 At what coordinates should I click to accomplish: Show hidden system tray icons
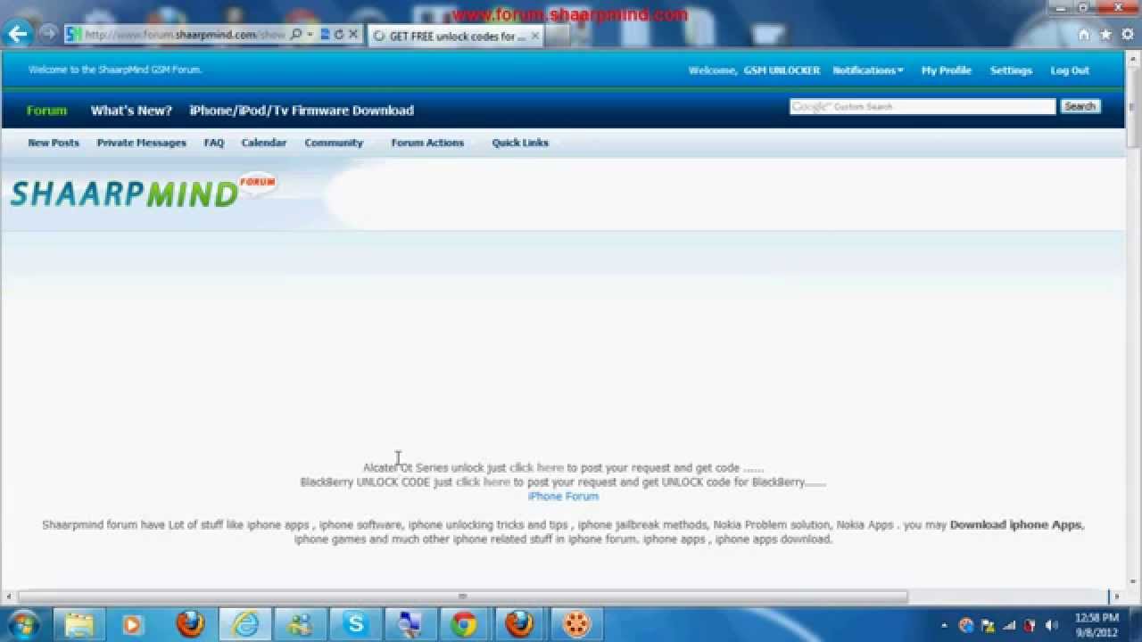click(944, 626)
